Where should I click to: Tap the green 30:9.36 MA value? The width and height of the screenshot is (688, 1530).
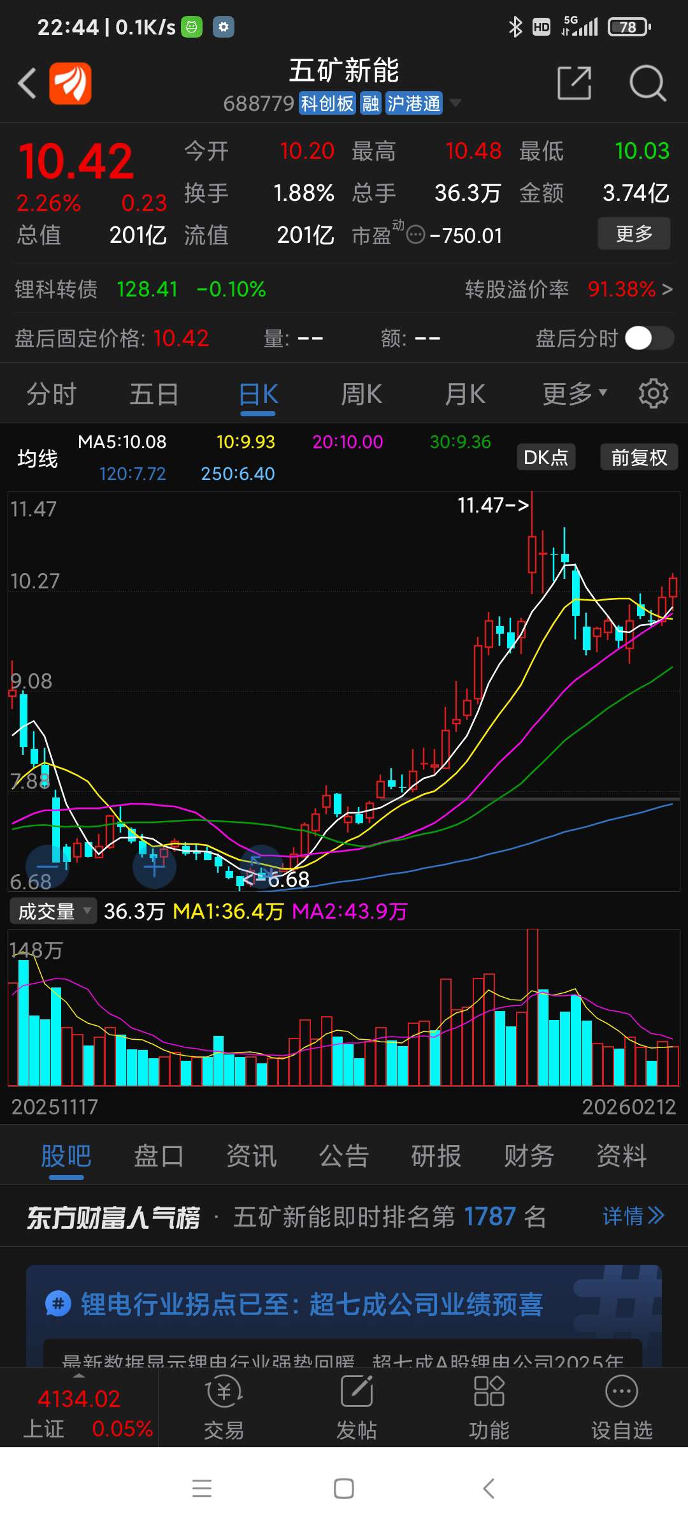461,442
